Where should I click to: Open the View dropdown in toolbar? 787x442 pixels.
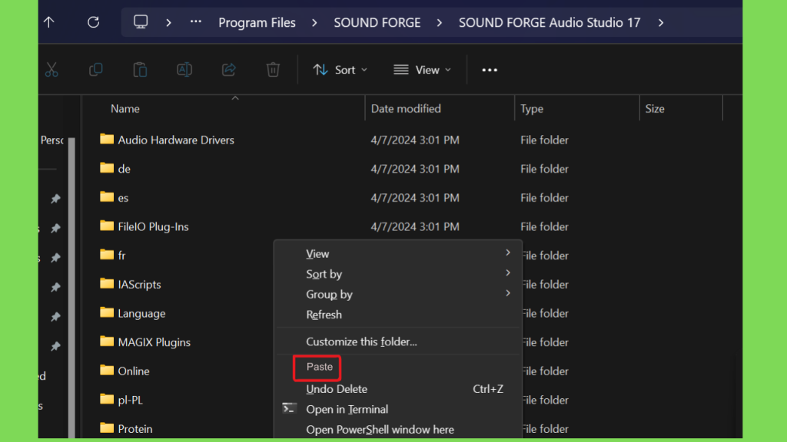pyautogui.click(x=422, y=70)
